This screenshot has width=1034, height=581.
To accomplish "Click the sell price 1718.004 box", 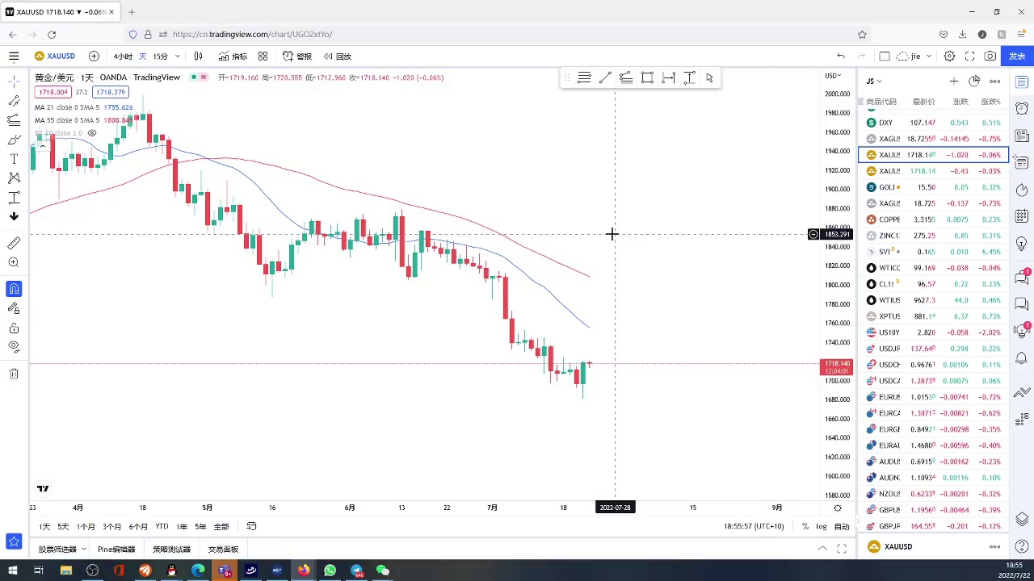I will (x=53, y=93).
